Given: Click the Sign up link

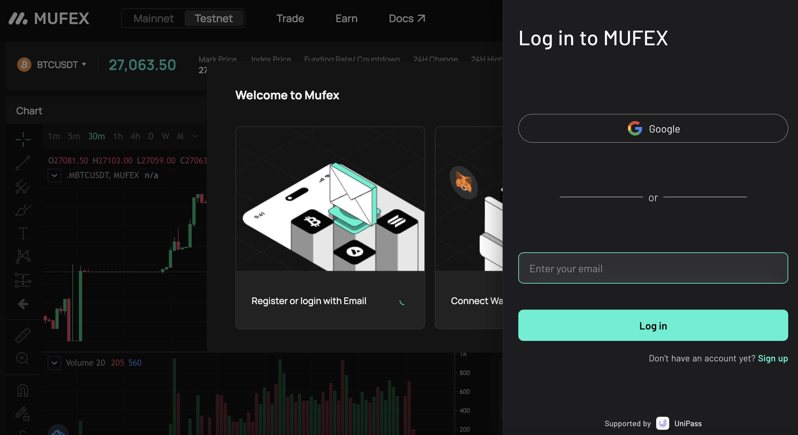Looking at the screenshot, I should 773,358.
